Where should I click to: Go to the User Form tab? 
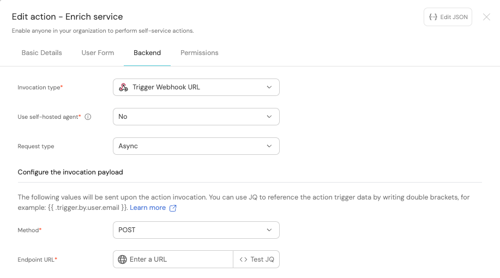pyautogui.click(x=98, y=53)
